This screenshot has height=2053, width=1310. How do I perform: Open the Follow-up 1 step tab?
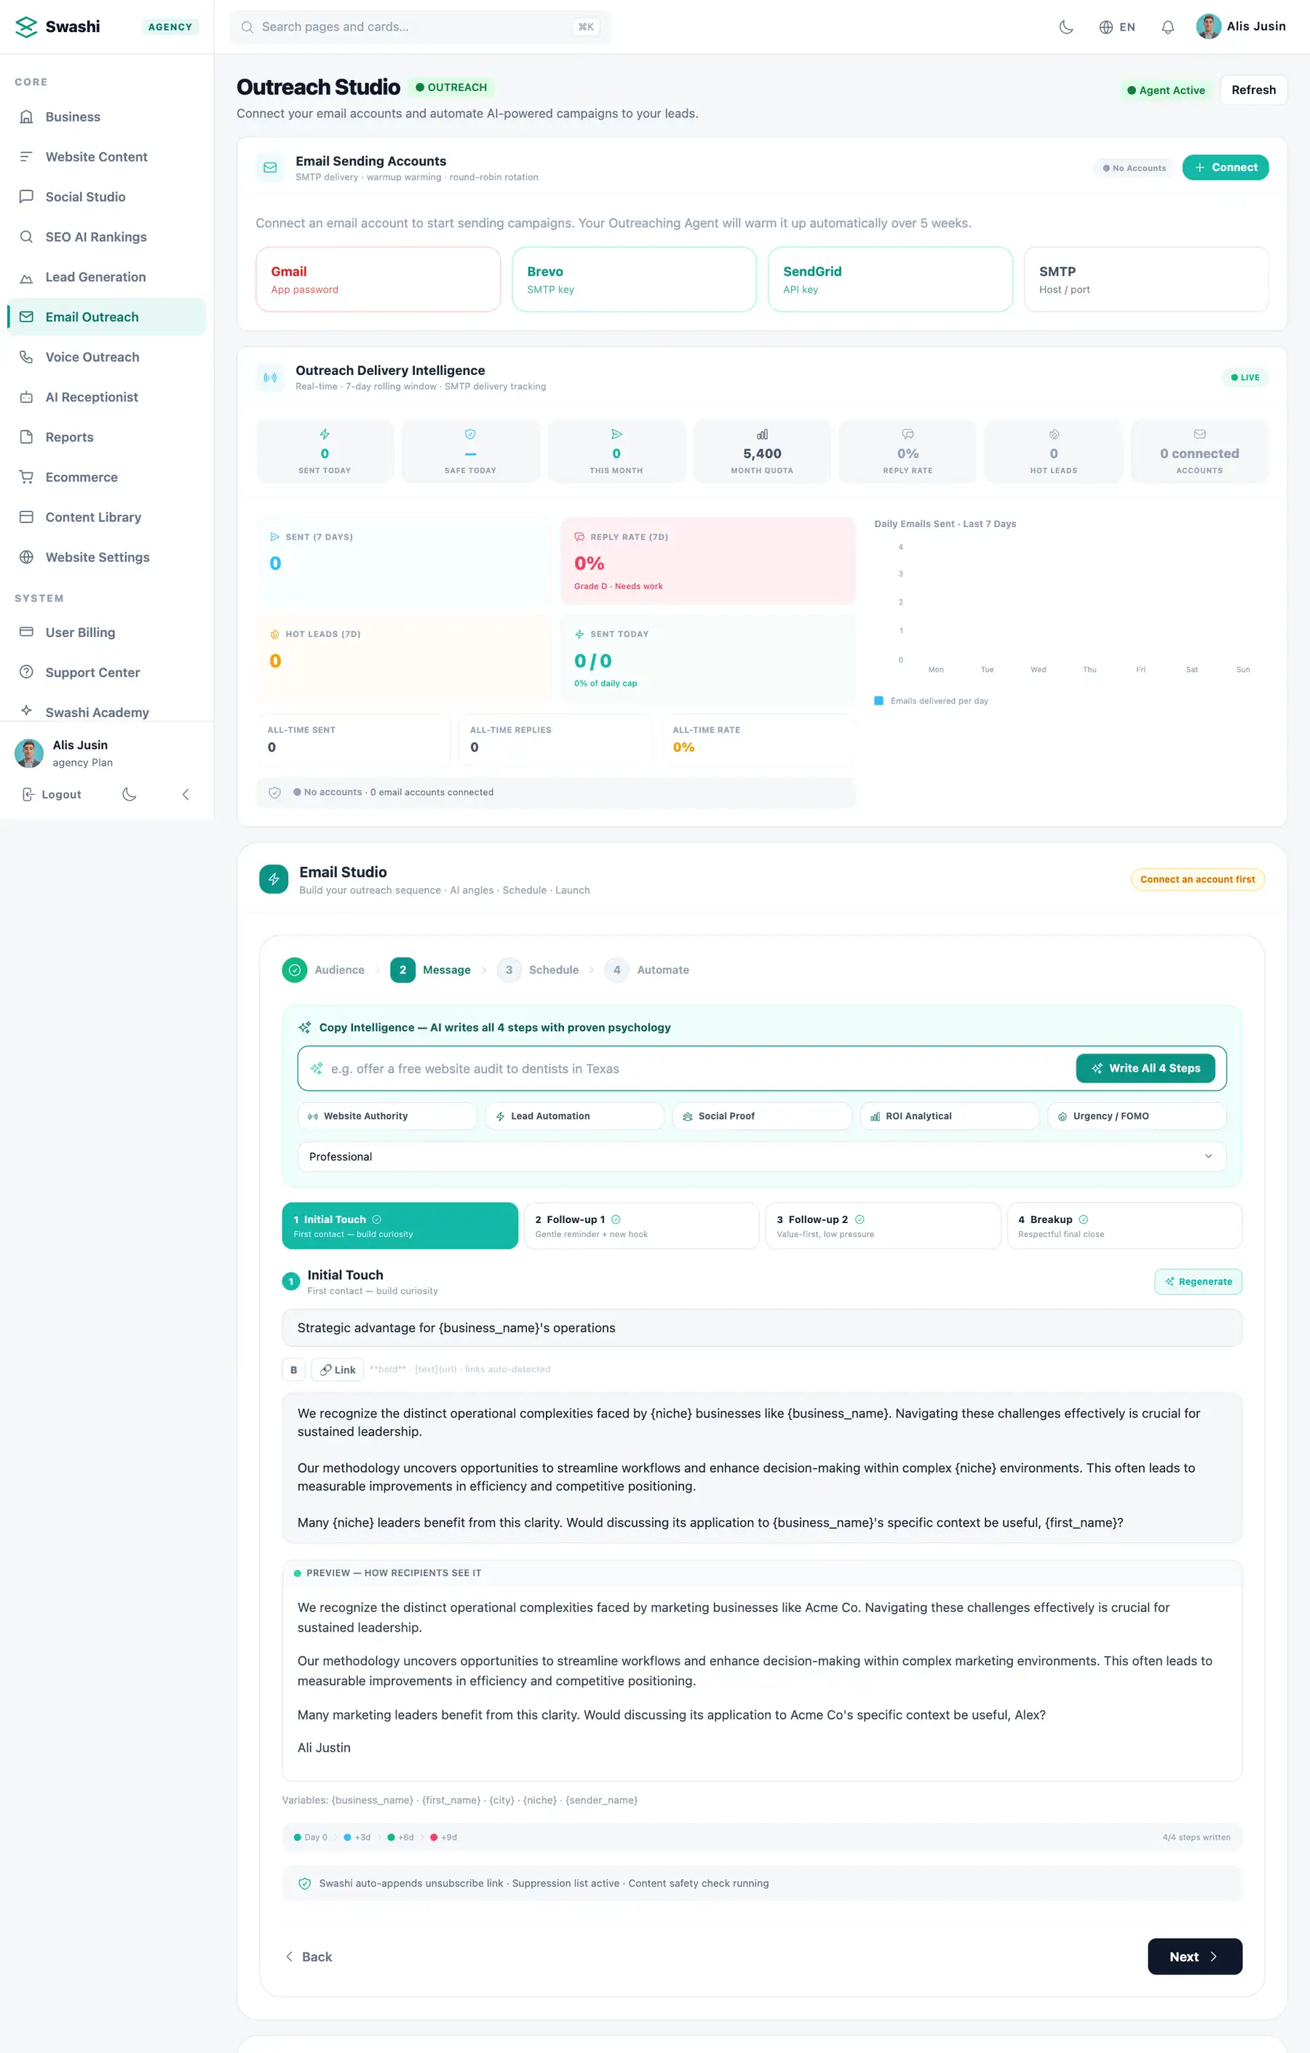641,1226
